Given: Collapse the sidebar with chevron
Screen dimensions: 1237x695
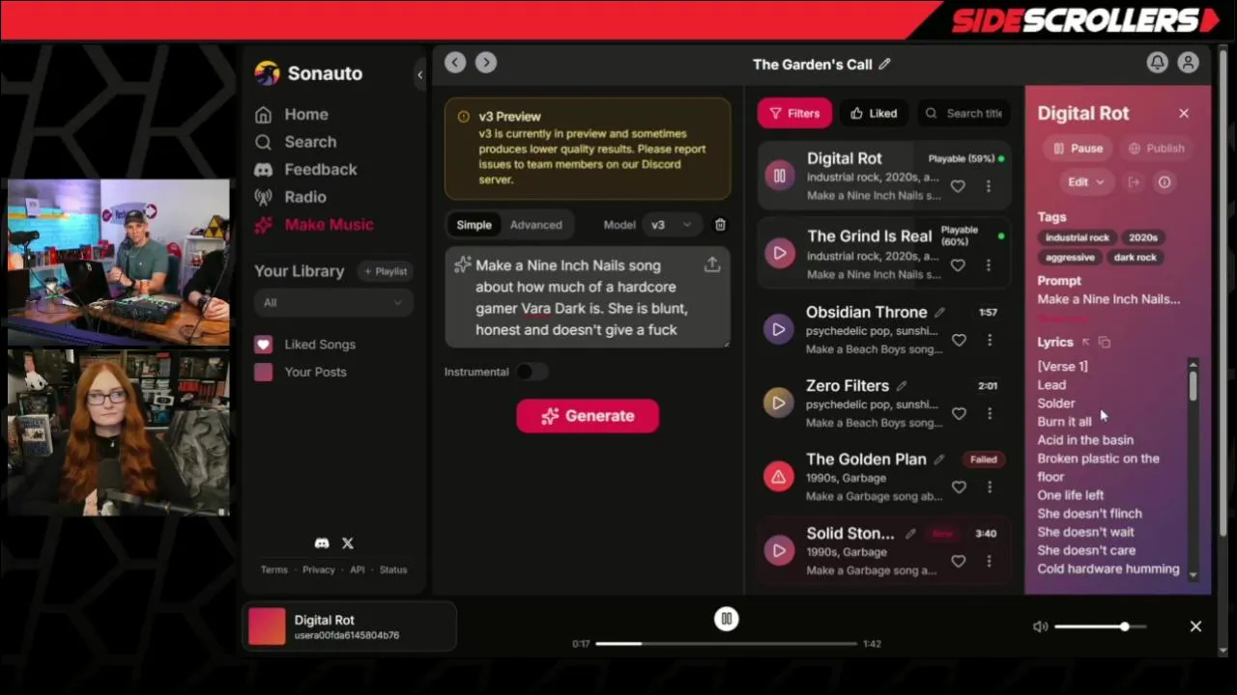Looking at the screenshot, I should (x=419, y=74).
